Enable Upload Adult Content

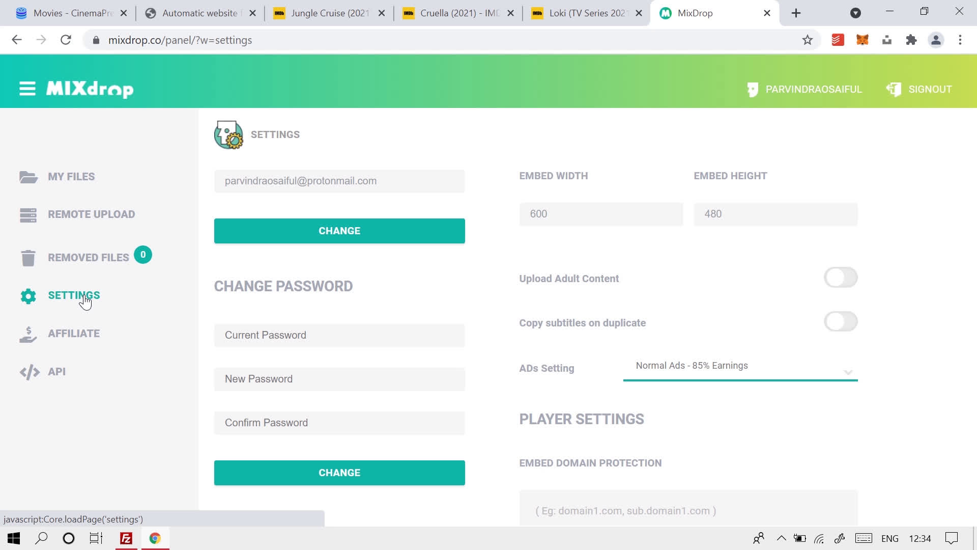pos(840,278)
